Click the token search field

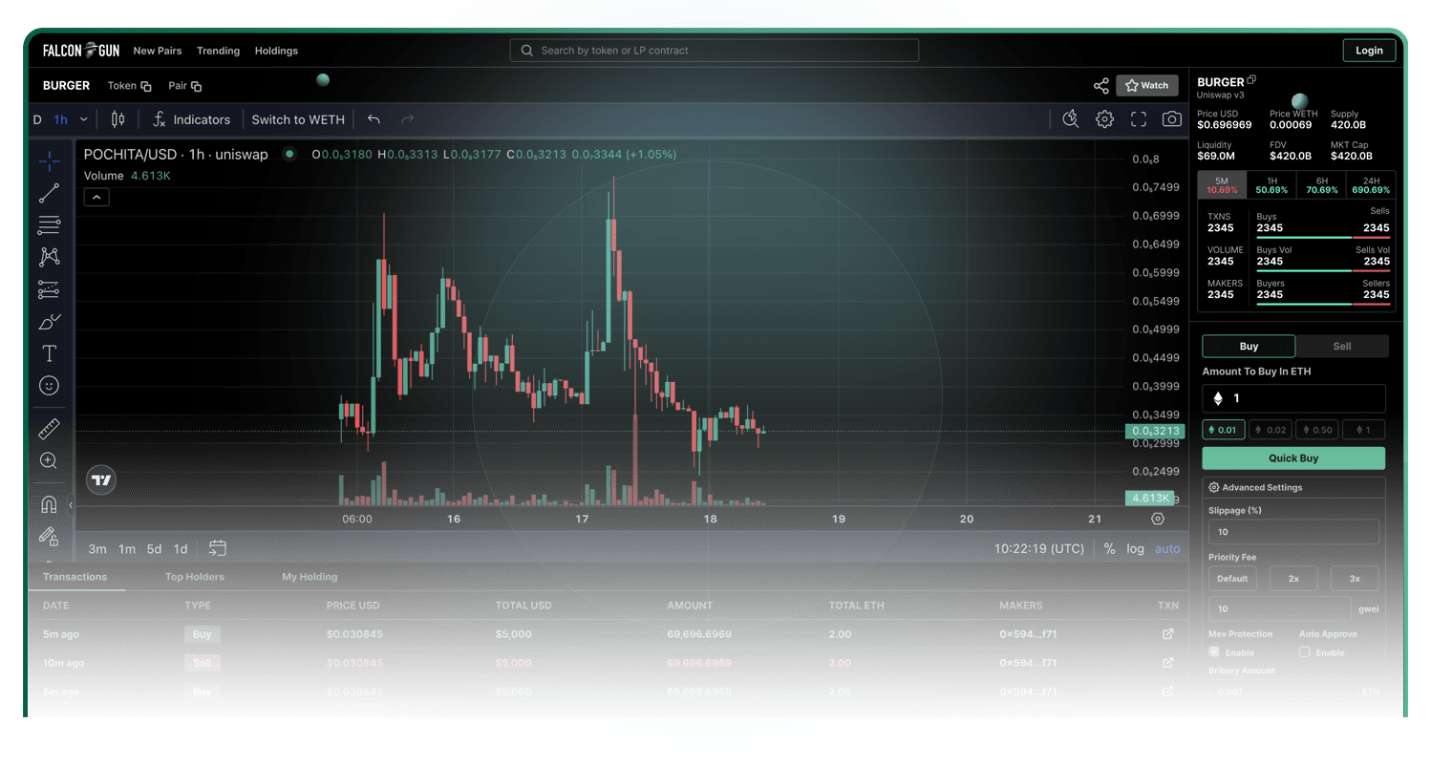pos(715,51)
